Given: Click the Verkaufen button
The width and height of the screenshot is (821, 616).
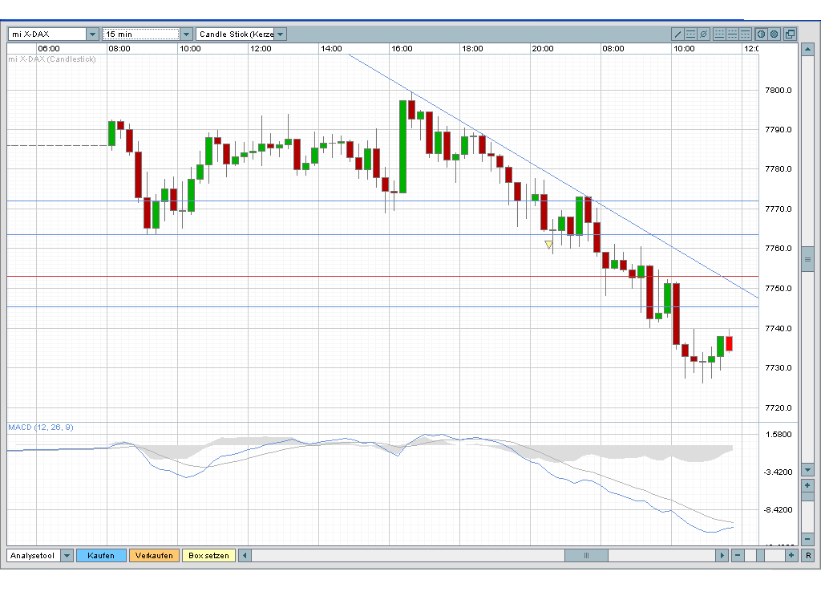Looking at the screenshot, I should click(x=154, y=556).
